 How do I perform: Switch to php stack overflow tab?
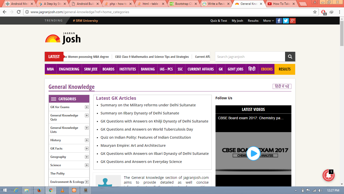[x=118, y=4]
